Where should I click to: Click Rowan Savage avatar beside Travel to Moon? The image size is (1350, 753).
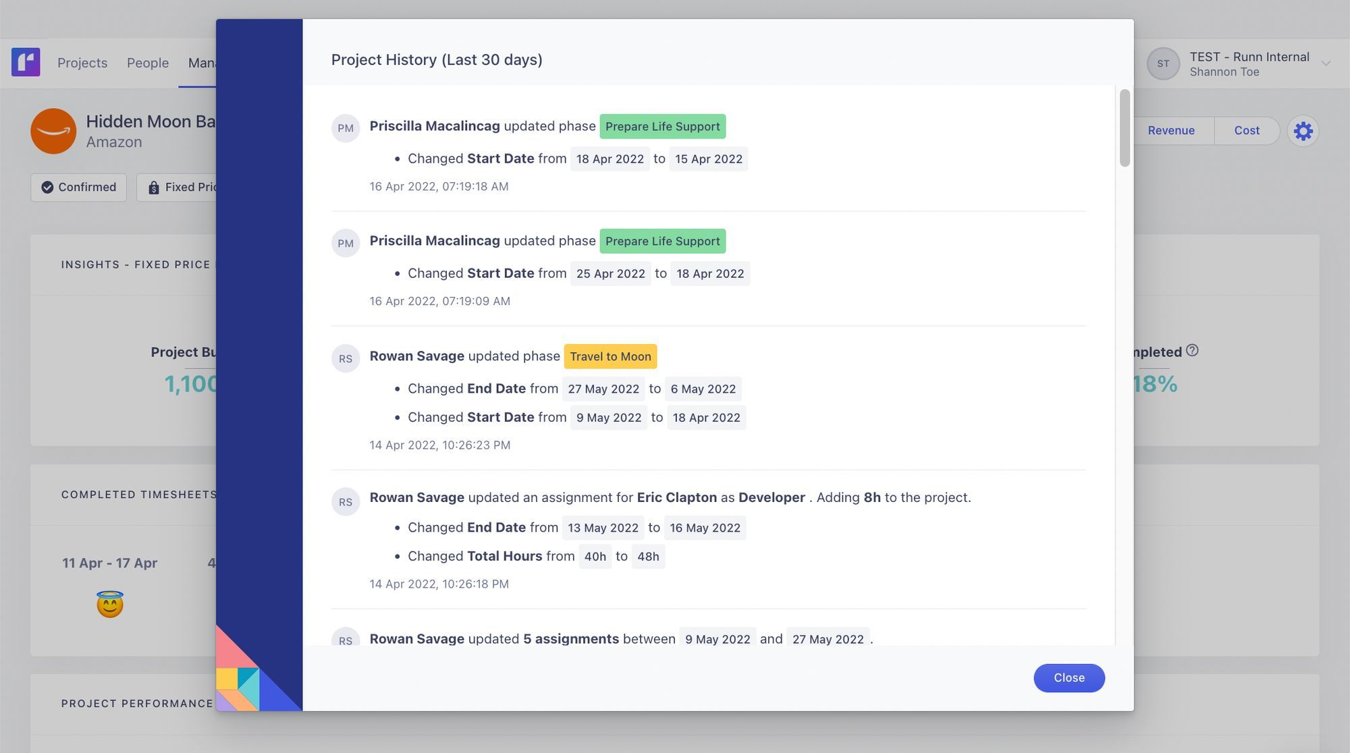pos(346,358)
